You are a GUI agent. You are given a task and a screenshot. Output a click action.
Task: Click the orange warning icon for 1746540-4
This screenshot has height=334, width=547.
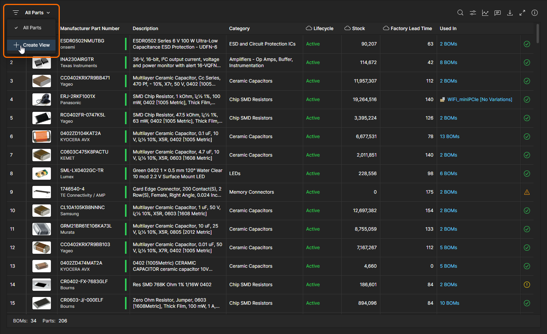[x=527, y=192]
